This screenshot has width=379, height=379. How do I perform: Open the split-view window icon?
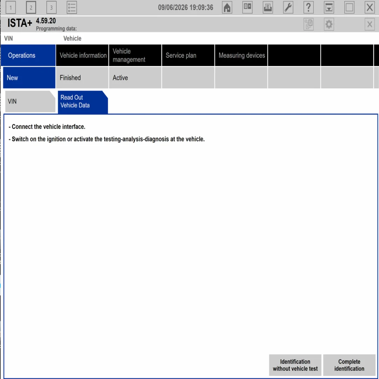click(247, 7)
